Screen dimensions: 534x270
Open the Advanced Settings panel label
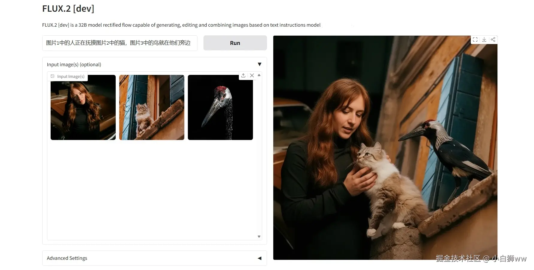point(67,258)
